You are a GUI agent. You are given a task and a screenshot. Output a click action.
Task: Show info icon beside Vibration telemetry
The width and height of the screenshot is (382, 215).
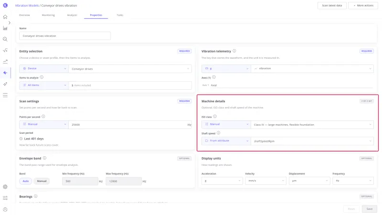tap(234, 51)
